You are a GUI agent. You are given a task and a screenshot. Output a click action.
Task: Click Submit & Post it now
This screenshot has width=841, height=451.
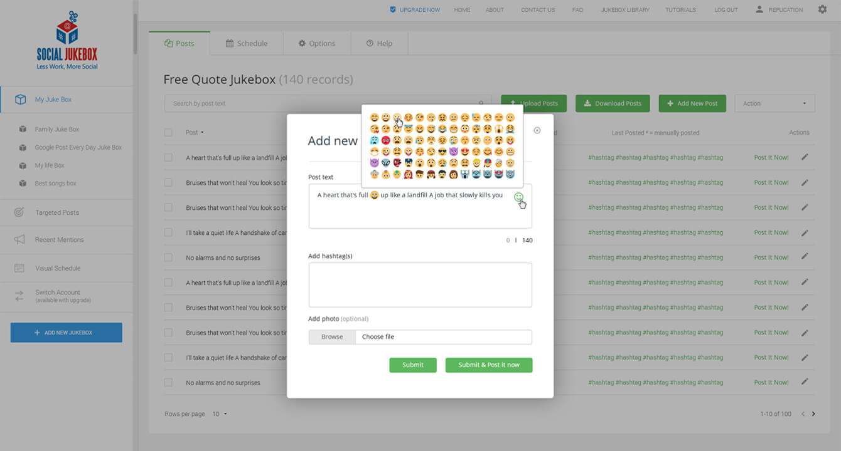point(489,365)
